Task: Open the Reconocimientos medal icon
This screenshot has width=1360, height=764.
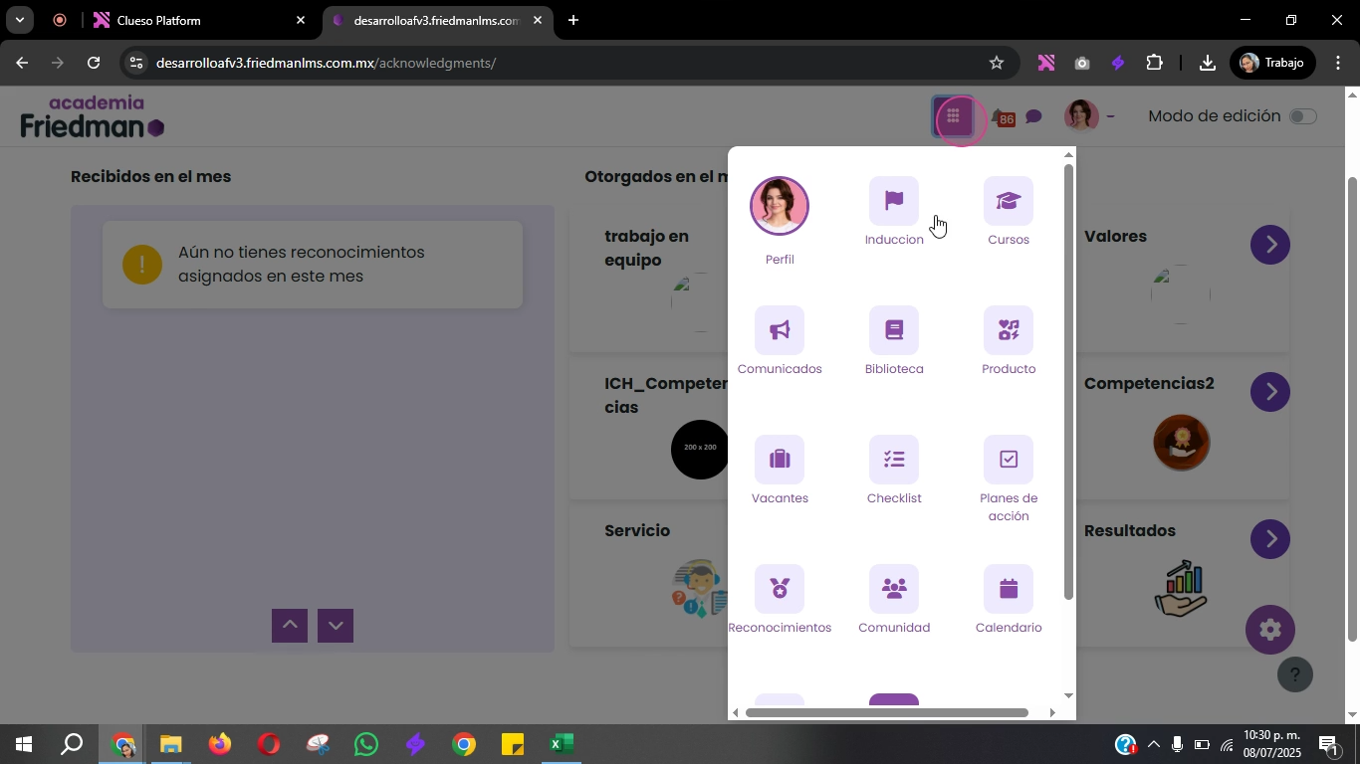Action: coord(779,589)
